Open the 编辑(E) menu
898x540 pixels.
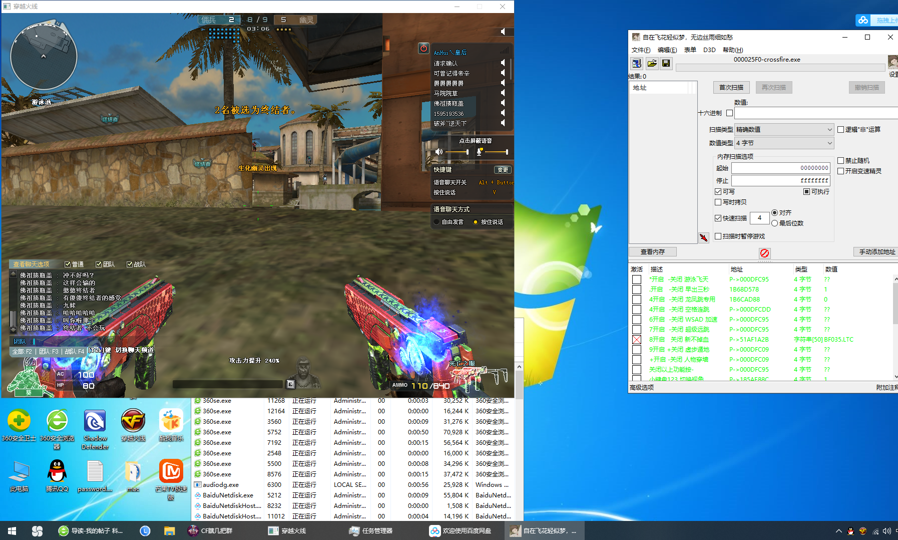coord(667,50)
